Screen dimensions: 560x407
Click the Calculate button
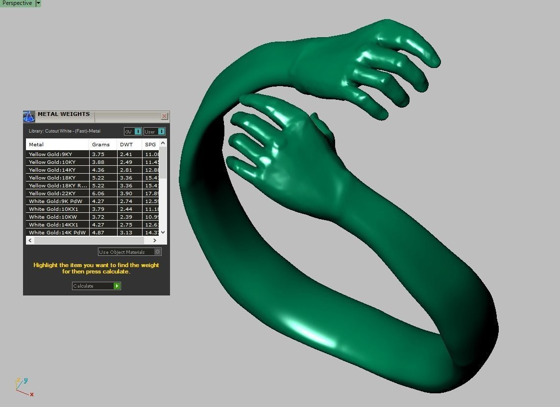pos(97,286)
